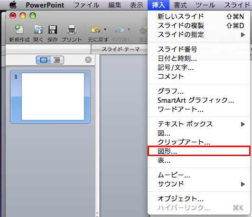Choose クリップアート... menu item
Viewport: 252px width, 217px height.
tap(199, 142)
